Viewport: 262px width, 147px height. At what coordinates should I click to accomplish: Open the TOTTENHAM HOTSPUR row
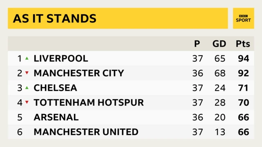[x=131, y=102]
